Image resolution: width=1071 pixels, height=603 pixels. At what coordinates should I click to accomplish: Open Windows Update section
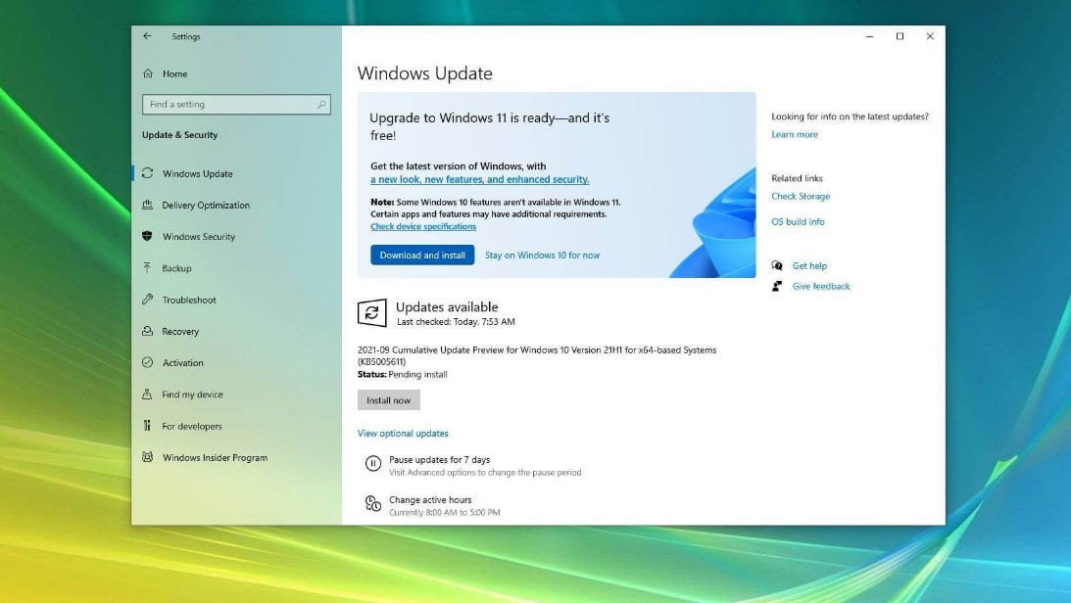(x=197, y=173)
